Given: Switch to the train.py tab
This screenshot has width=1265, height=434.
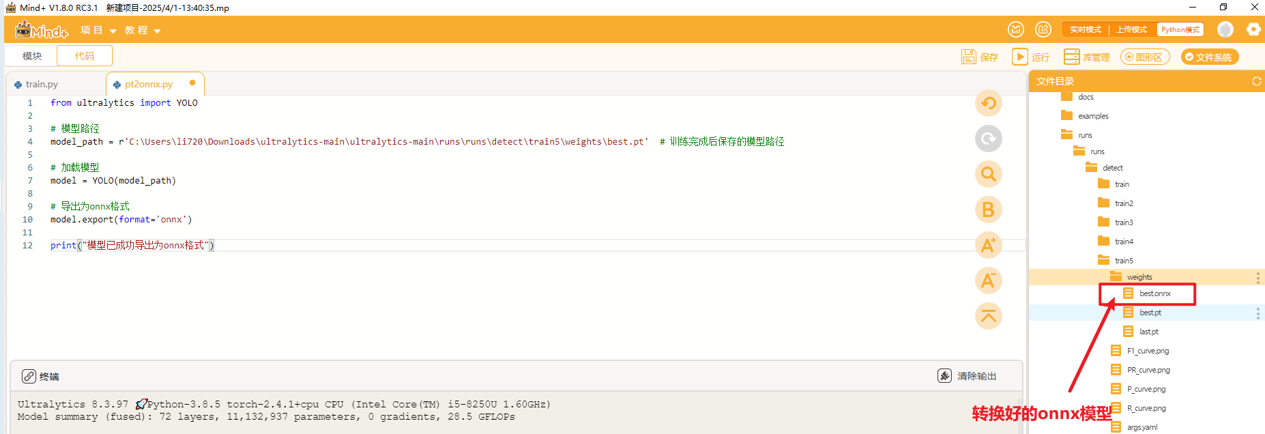Looking at the screenshot, I should click(42, 84).
